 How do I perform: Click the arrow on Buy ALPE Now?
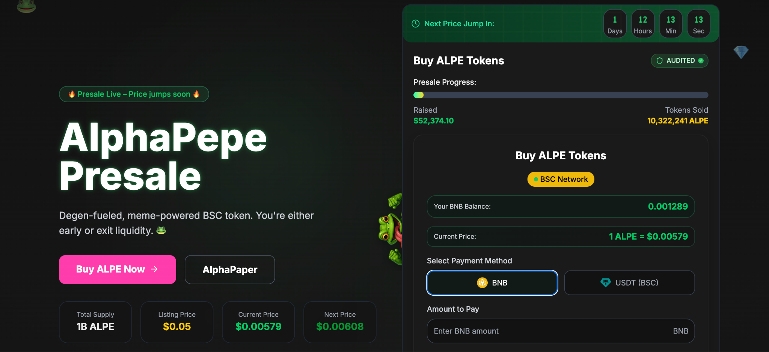pyautogui.click(x=154, y=269)
